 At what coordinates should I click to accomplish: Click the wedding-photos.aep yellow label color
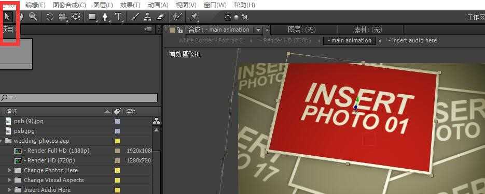[x=118, y=141]
